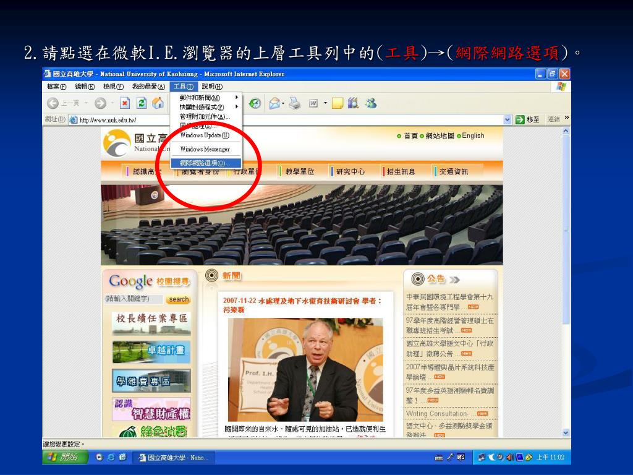
Task: Click the 網站地圖 link
Action: [440, 135]
